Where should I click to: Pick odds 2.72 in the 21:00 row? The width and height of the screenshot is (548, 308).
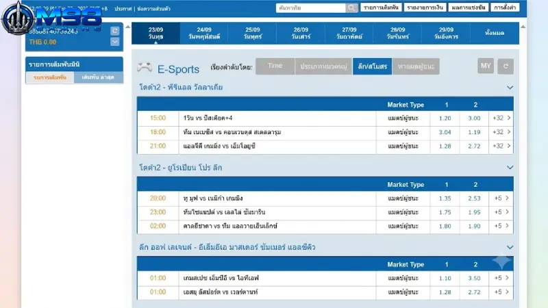474,146
